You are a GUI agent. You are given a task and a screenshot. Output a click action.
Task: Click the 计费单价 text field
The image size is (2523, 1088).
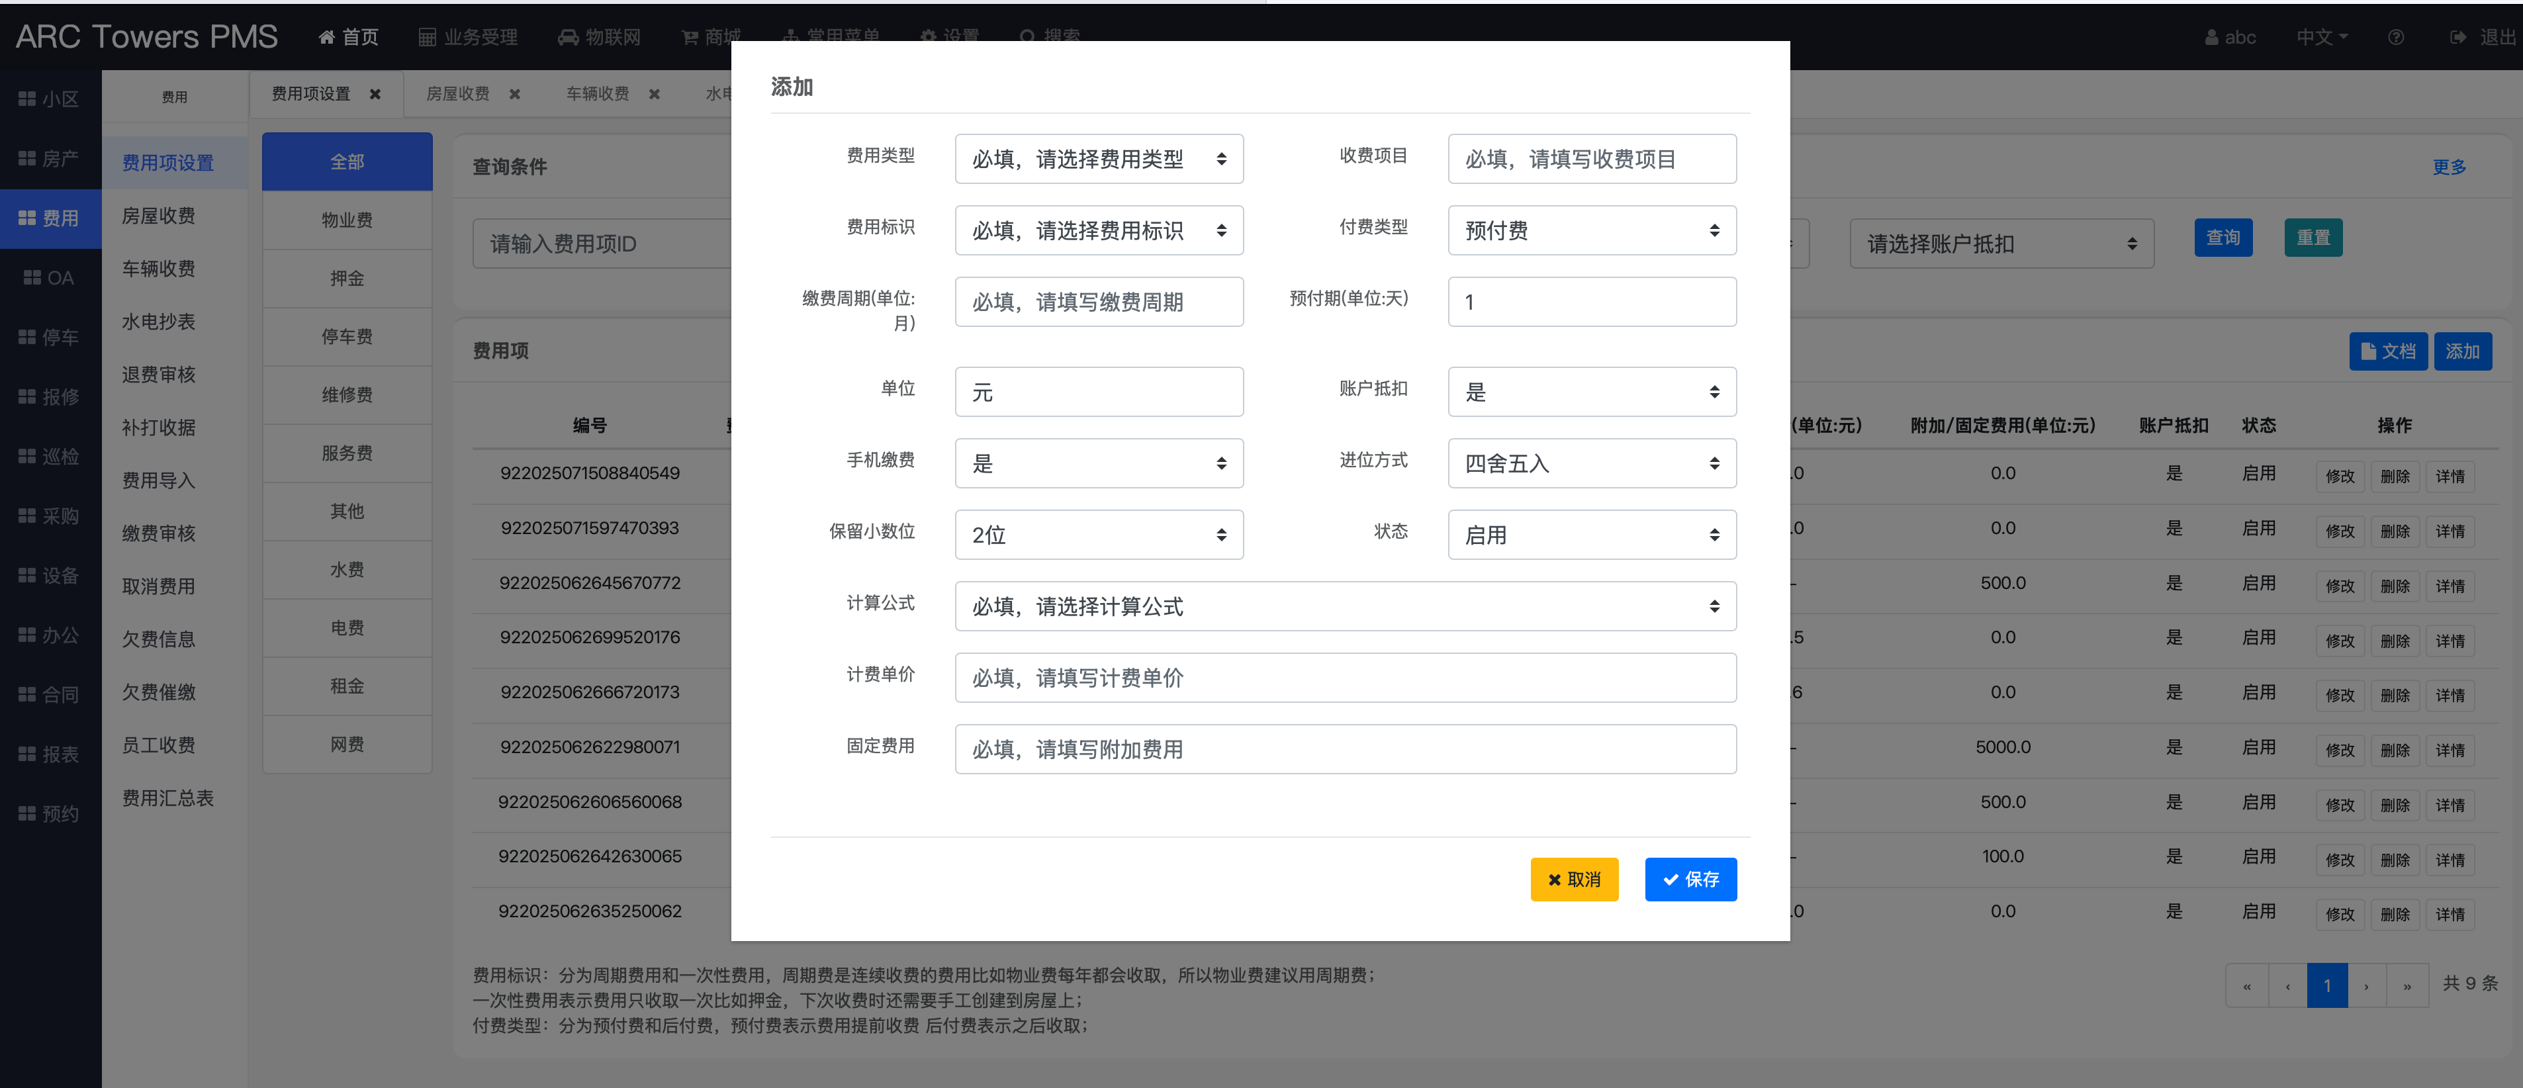[x=1345, y=678]
